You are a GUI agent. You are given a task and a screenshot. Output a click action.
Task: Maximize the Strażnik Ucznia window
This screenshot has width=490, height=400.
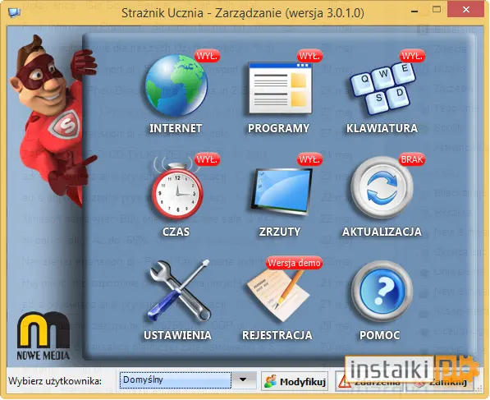[437, 10]
